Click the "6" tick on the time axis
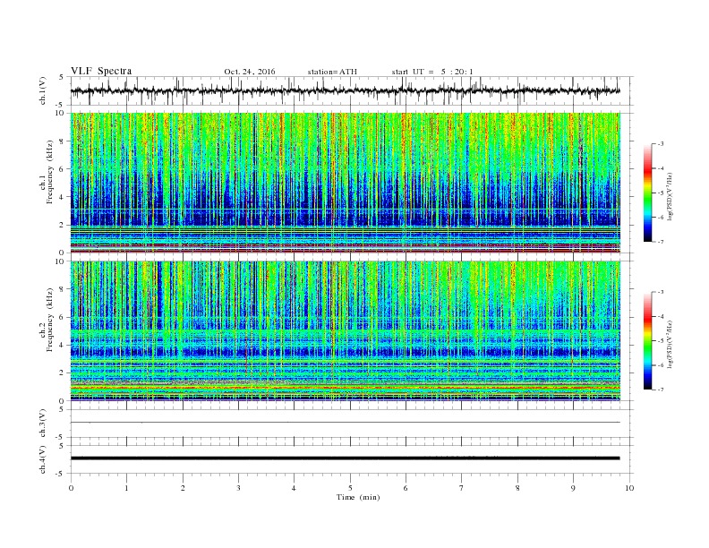This screenshot has width=709, height=548. pos(406,488)
